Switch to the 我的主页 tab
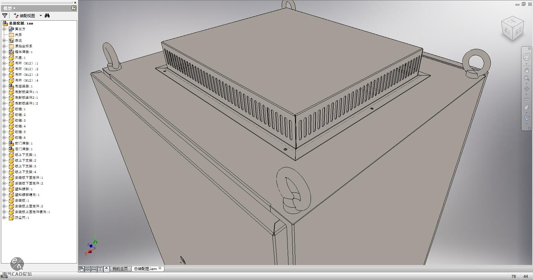 click(120, 269)
